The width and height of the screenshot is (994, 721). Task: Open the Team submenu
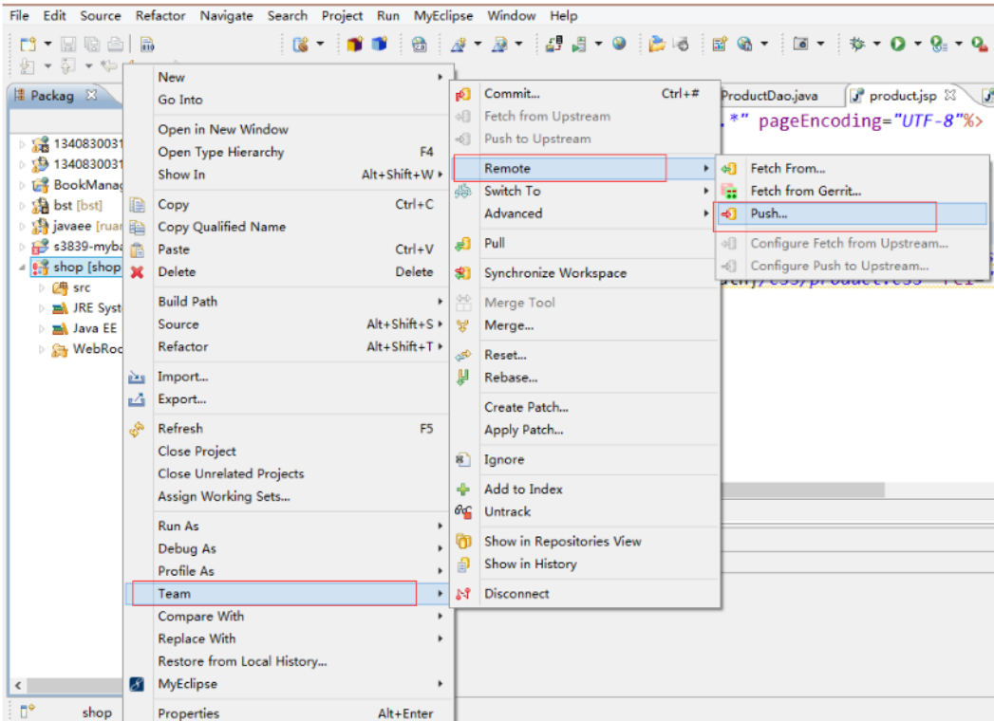point(287,594)
